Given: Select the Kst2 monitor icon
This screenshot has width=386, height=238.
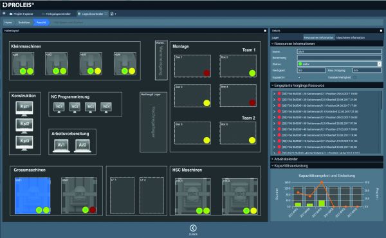Looking at the screenshot, I should point(24,125).
